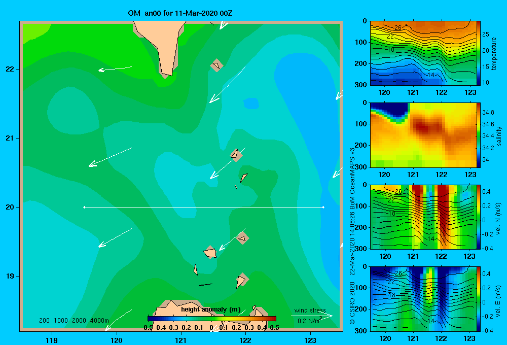Click the salinity colorbar beside the second section
Image resolution: width=507 pixels, height=345 pixels.
479,135
